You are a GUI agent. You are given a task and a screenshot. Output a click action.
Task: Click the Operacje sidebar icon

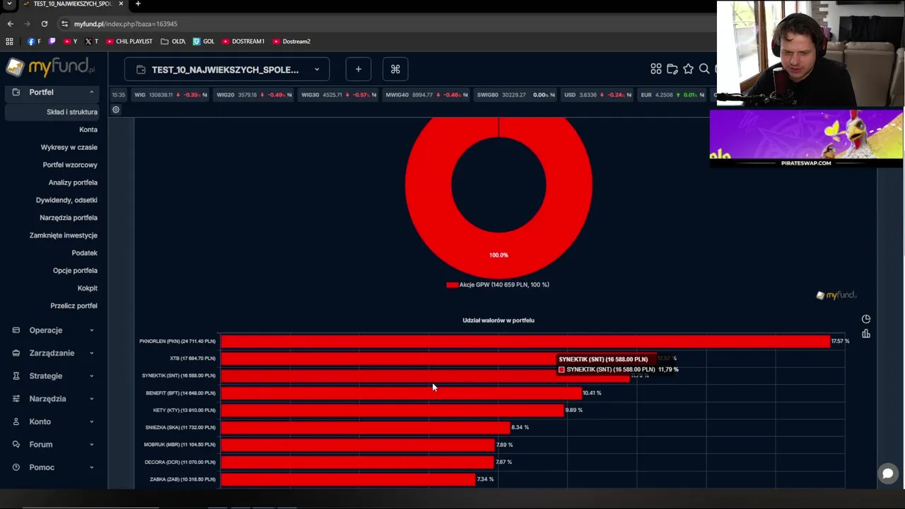tap(16, 330)
